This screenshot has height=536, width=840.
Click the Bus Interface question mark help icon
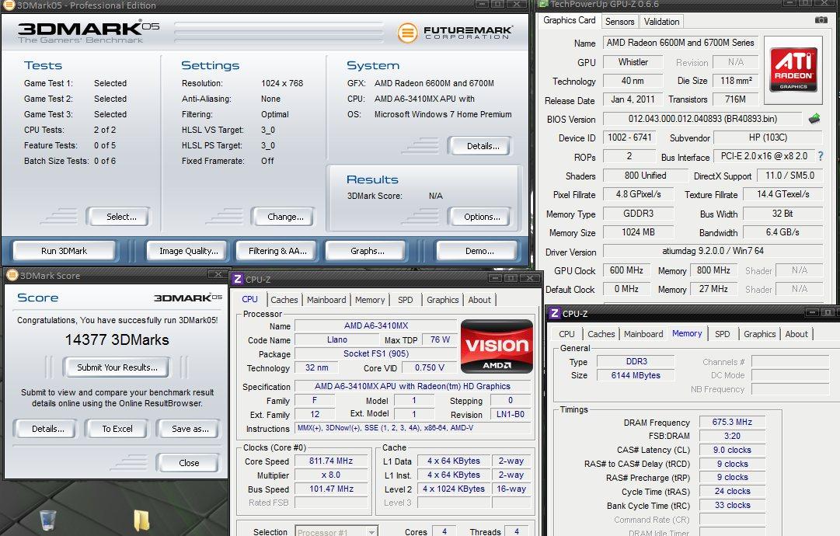tap(820, 156)
